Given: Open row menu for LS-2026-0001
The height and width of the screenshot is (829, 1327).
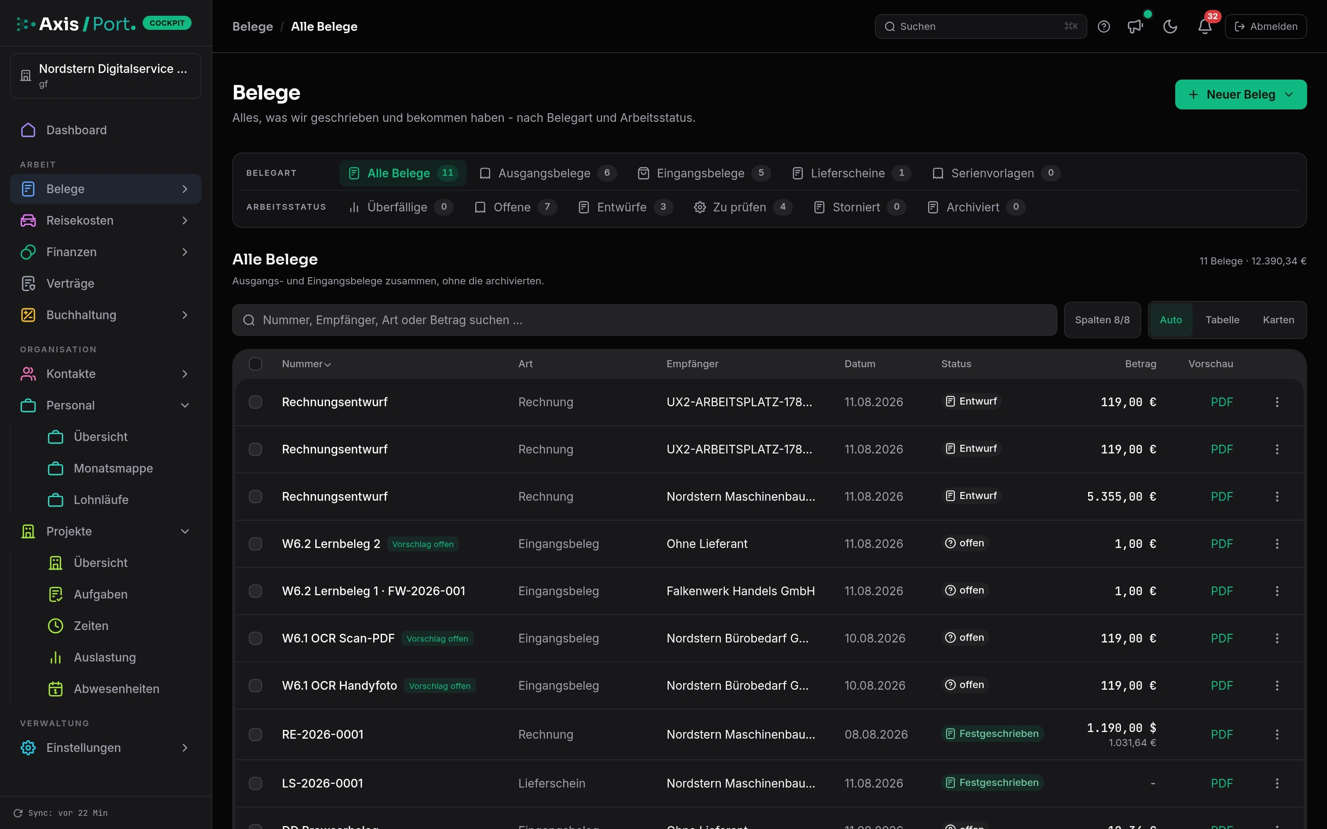Looking at the screenshot, I should [1276, 783].
